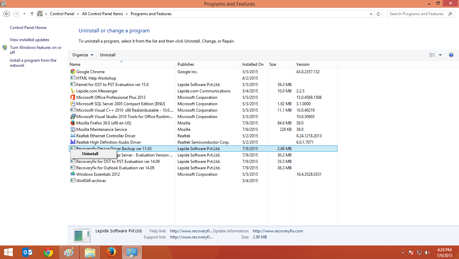
Task: Click the Refresh button beside address bar
Action: tap(379, 14)
